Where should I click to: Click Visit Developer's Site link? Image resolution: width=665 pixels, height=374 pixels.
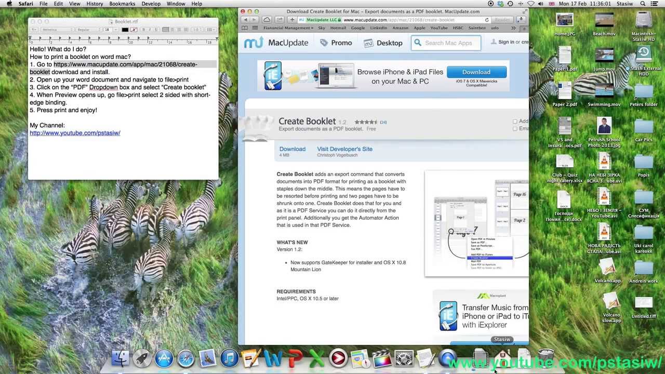point(345,149)
